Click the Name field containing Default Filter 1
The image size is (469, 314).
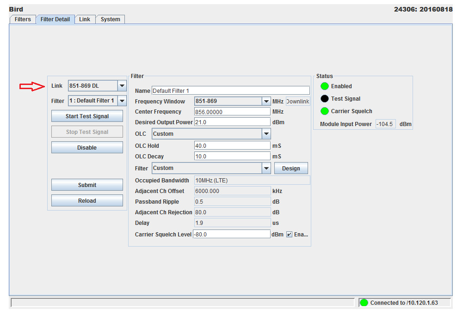(231, 91)
